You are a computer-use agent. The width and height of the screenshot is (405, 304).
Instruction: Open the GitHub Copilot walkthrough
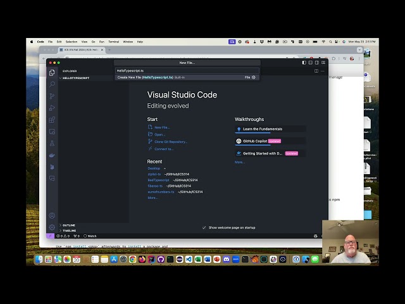point(270,141)
